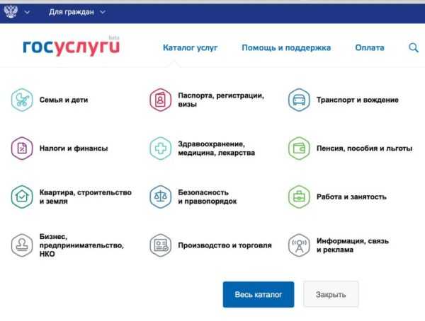The width and height of the screenshot is (425, 321).
Task: Click Квартира, строительство и земля text
Action: 86,197
